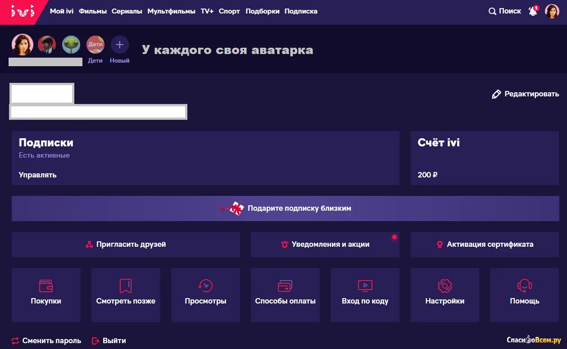Go to Мультфильмы section
The image size is (567, 349).
click(172, 11)
